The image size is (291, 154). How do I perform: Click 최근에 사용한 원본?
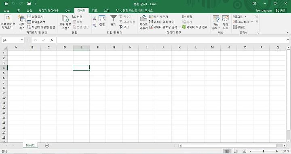(41, 27)
